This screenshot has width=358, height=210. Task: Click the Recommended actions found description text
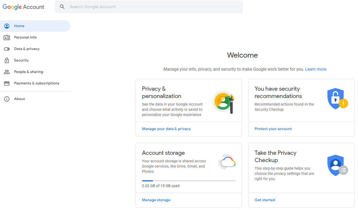point(284,107)
